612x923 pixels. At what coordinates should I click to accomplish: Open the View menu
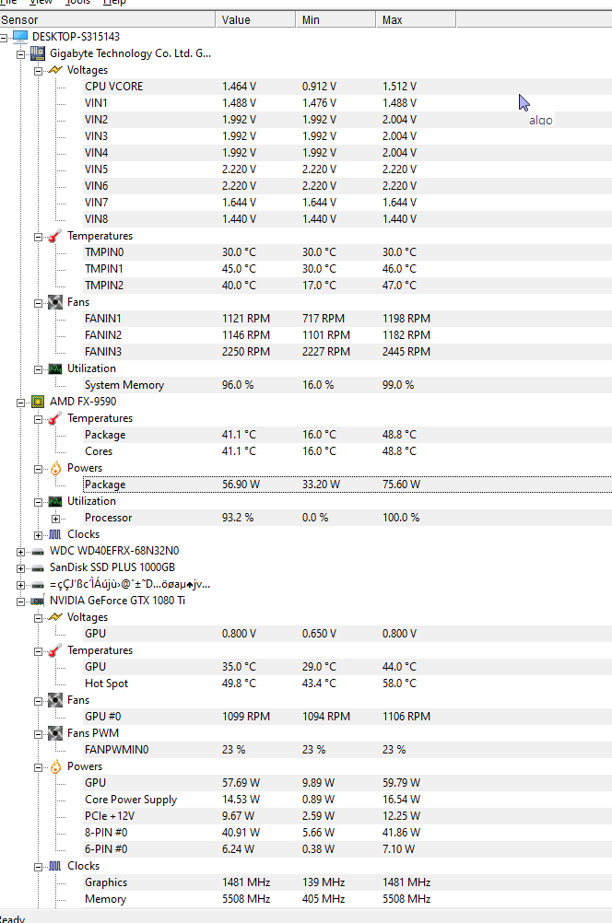click(x=41, y=3)
